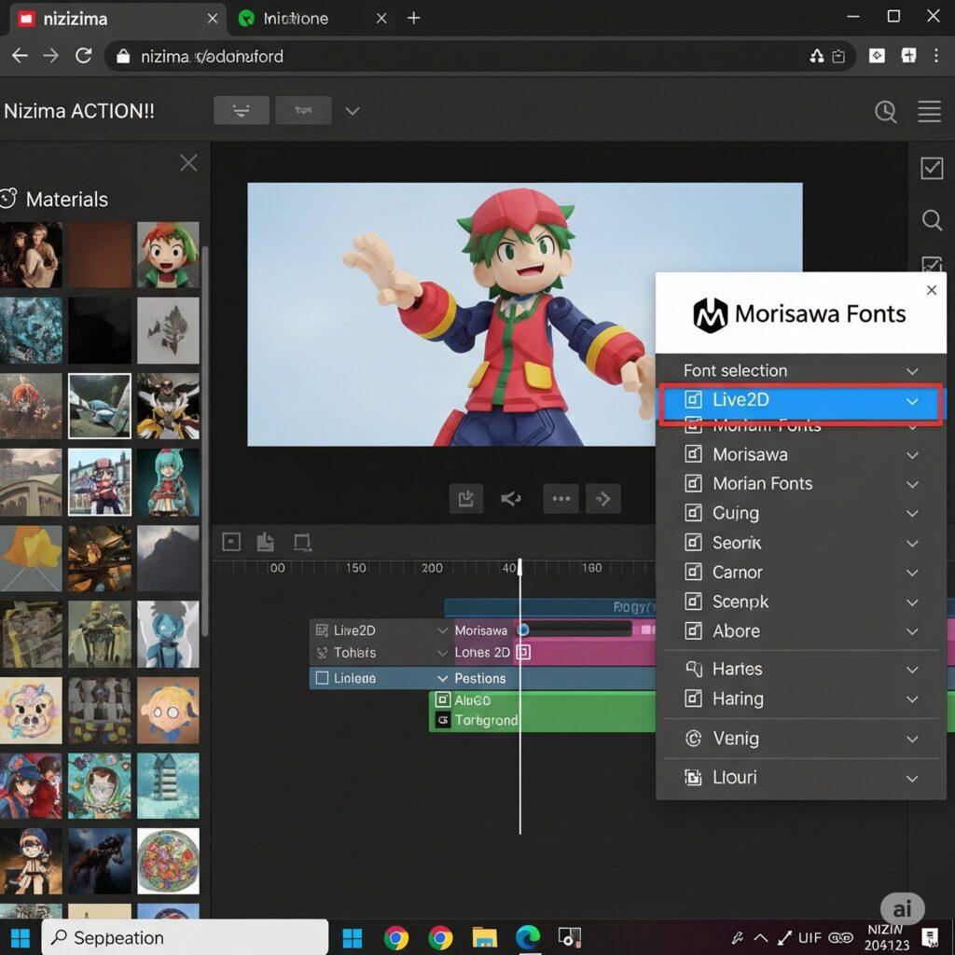Expand the Hartes row chevron
The height and width of the screenshot is (955, 955).
[x=912, y=670]
